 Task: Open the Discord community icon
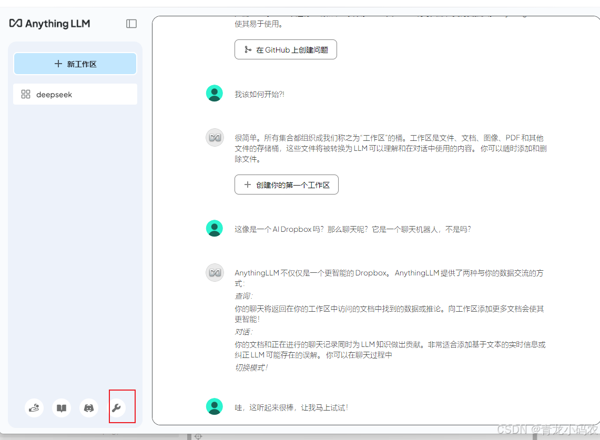pyautogui.click(x=89, y=408)
